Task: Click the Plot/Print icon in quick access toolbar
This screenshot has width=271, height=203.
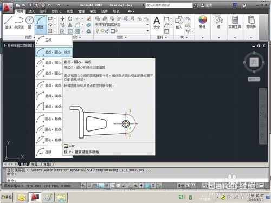Action: (43, 5)
